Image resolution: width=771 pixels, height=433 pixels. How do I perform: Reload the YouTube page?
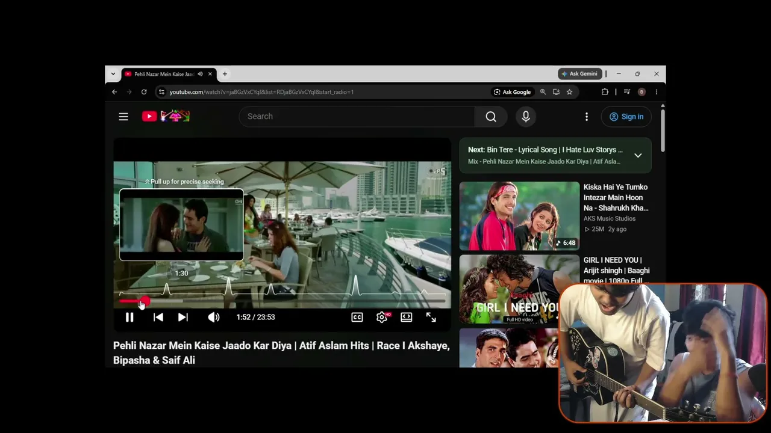144,92
